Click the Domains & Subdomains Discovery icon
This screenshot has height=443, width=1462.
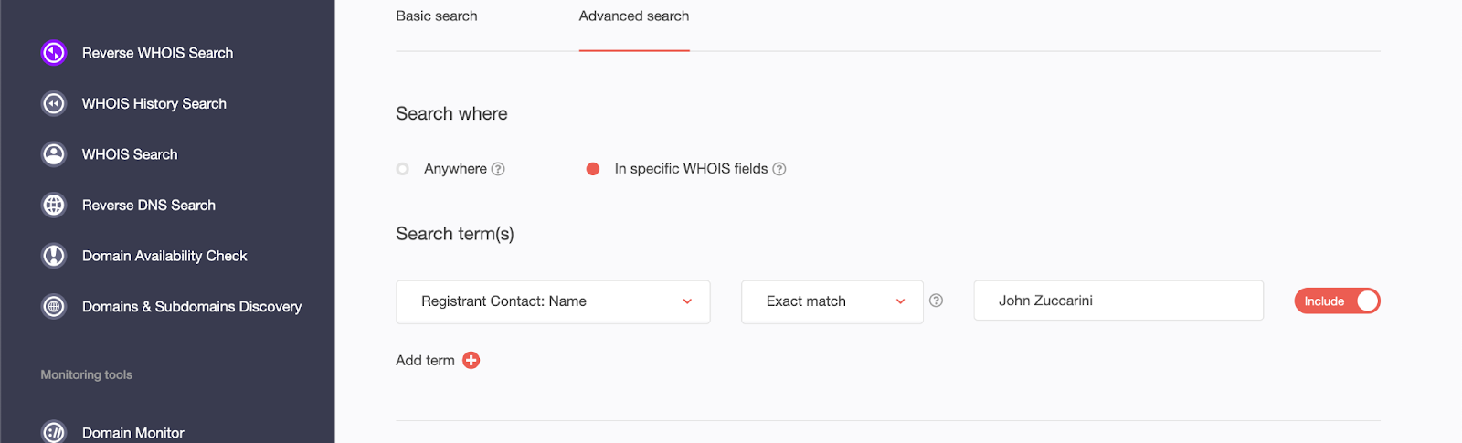54,307
